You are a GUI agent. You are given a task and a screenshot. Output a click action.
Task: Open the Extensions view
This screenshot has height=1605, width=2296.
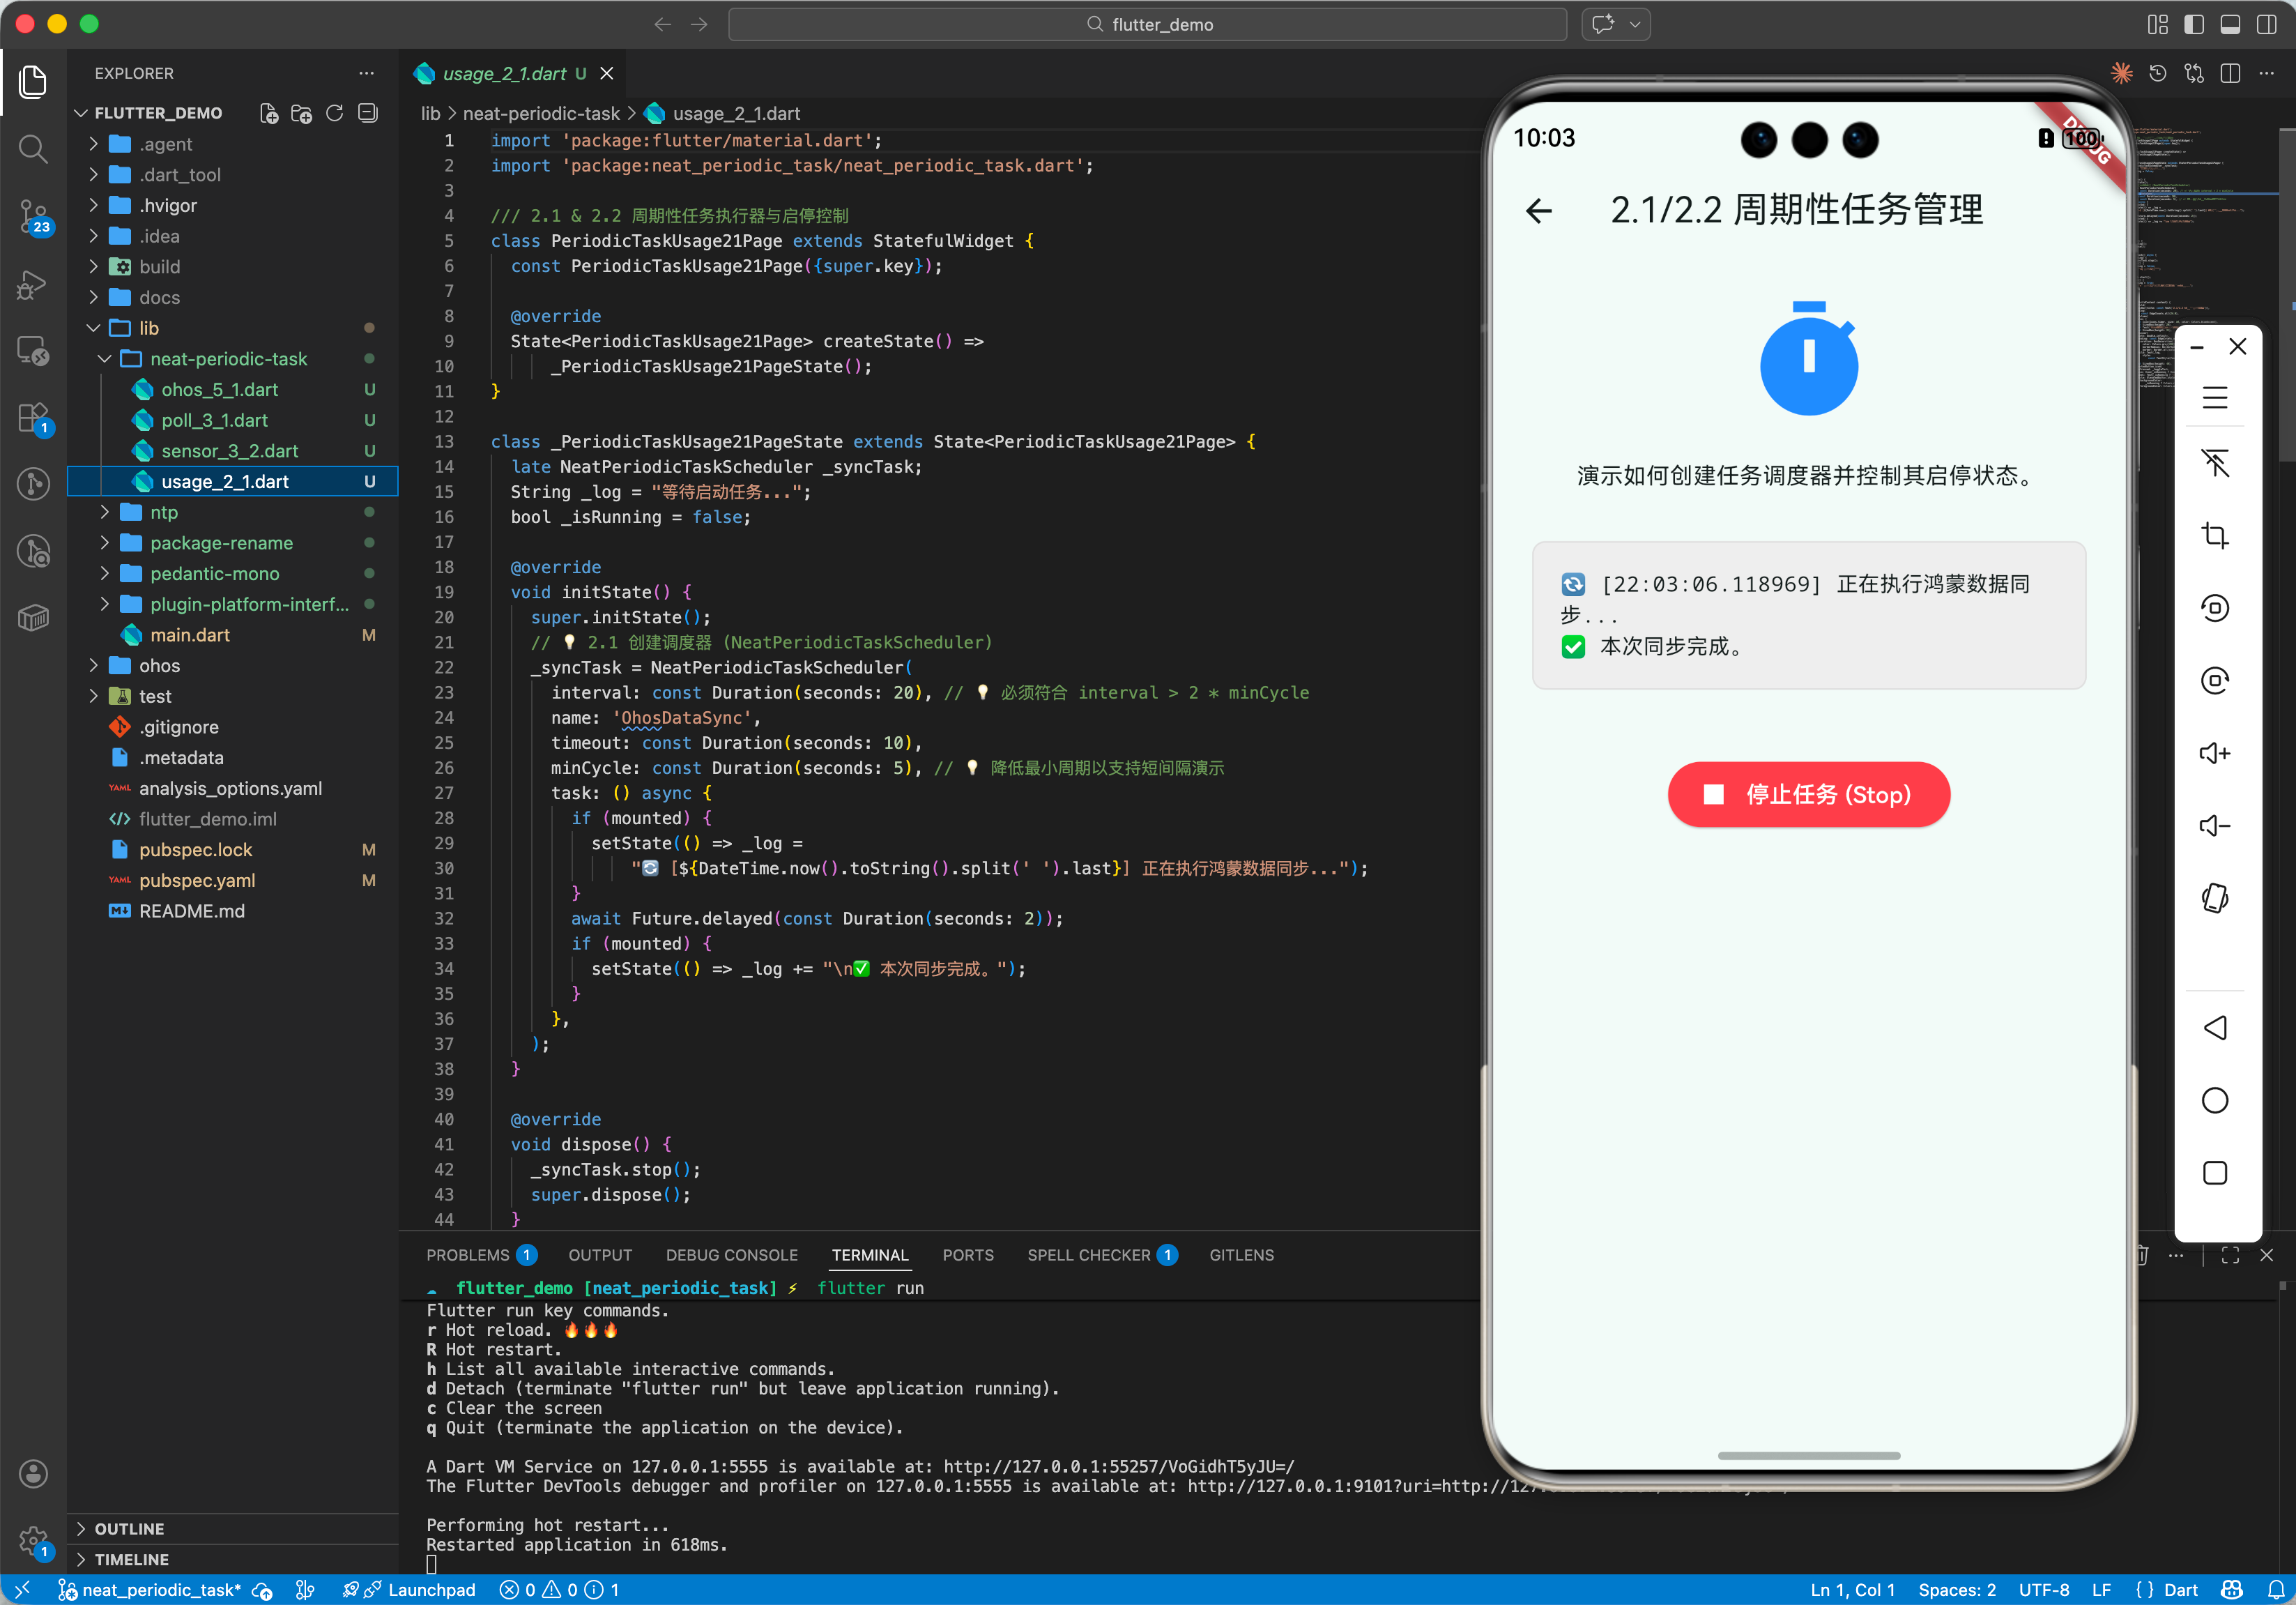pyautogui.click(x=33, y=417)
